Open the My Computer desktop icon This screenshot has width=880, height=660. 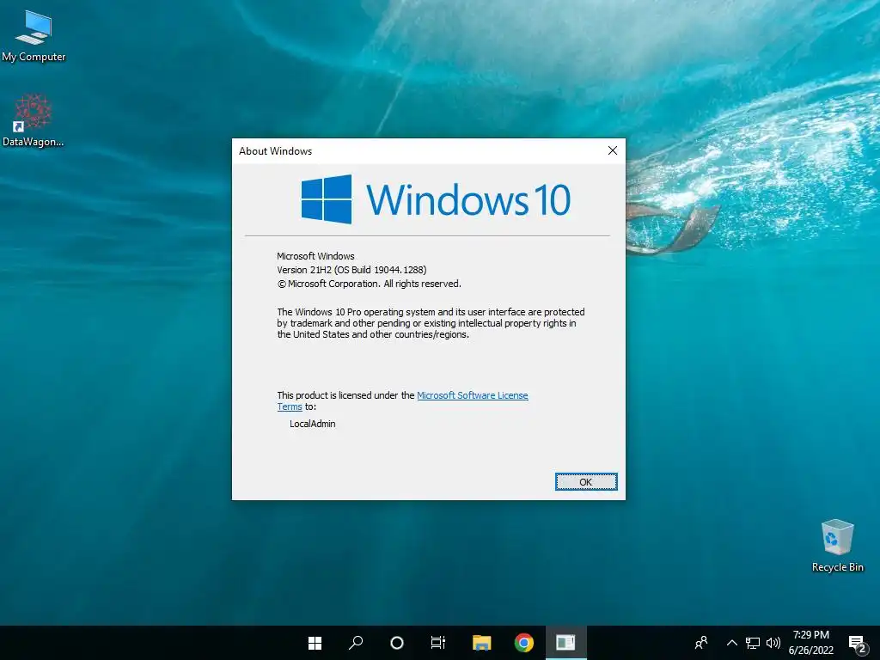coord(34,34)
